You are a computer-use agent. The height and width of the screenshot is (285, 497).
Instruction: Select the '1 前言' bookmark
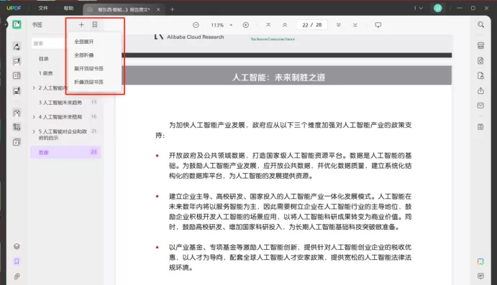(45, 73)
